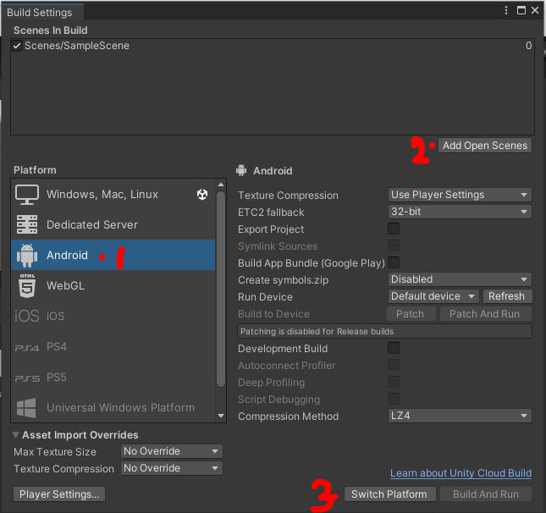This screenshot has width=546, height=513.
Task: Open the Run Device Default device dropdown
Action: click(433, 296)
